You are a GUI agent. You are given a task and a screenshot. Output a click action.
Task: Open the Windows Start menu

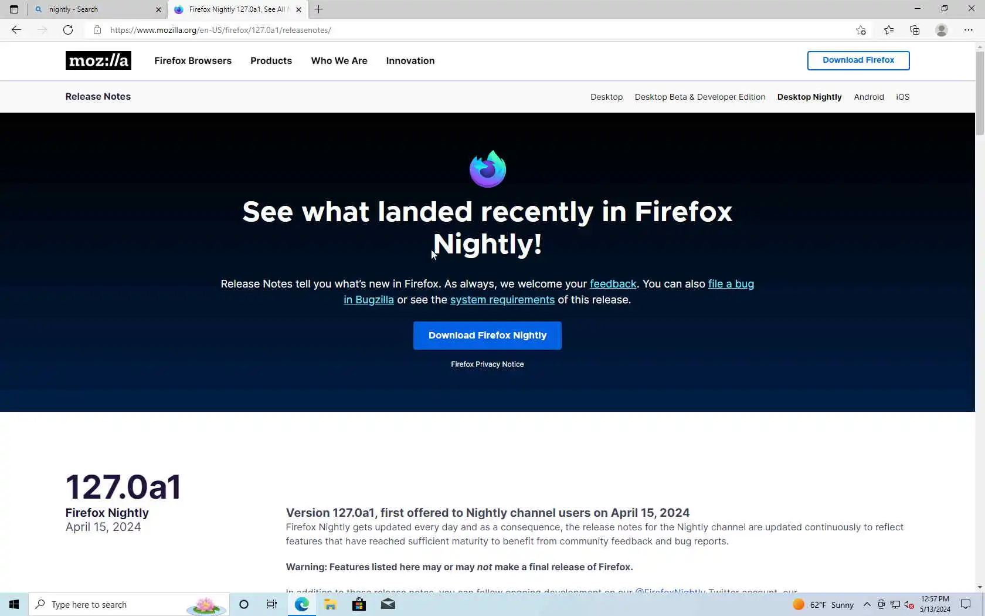click(x=14, y=604)
